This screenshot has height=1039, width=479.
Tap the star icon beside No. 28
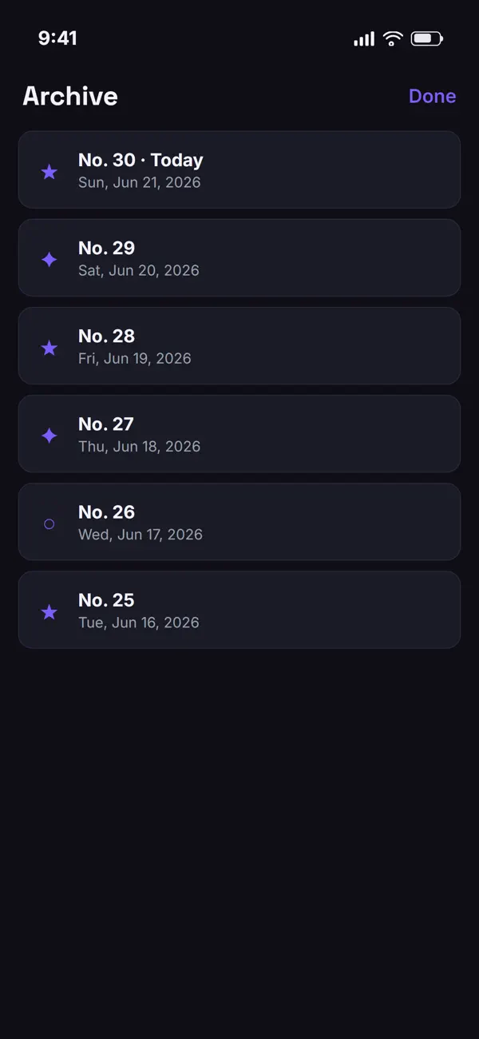(x=49, y=348)
